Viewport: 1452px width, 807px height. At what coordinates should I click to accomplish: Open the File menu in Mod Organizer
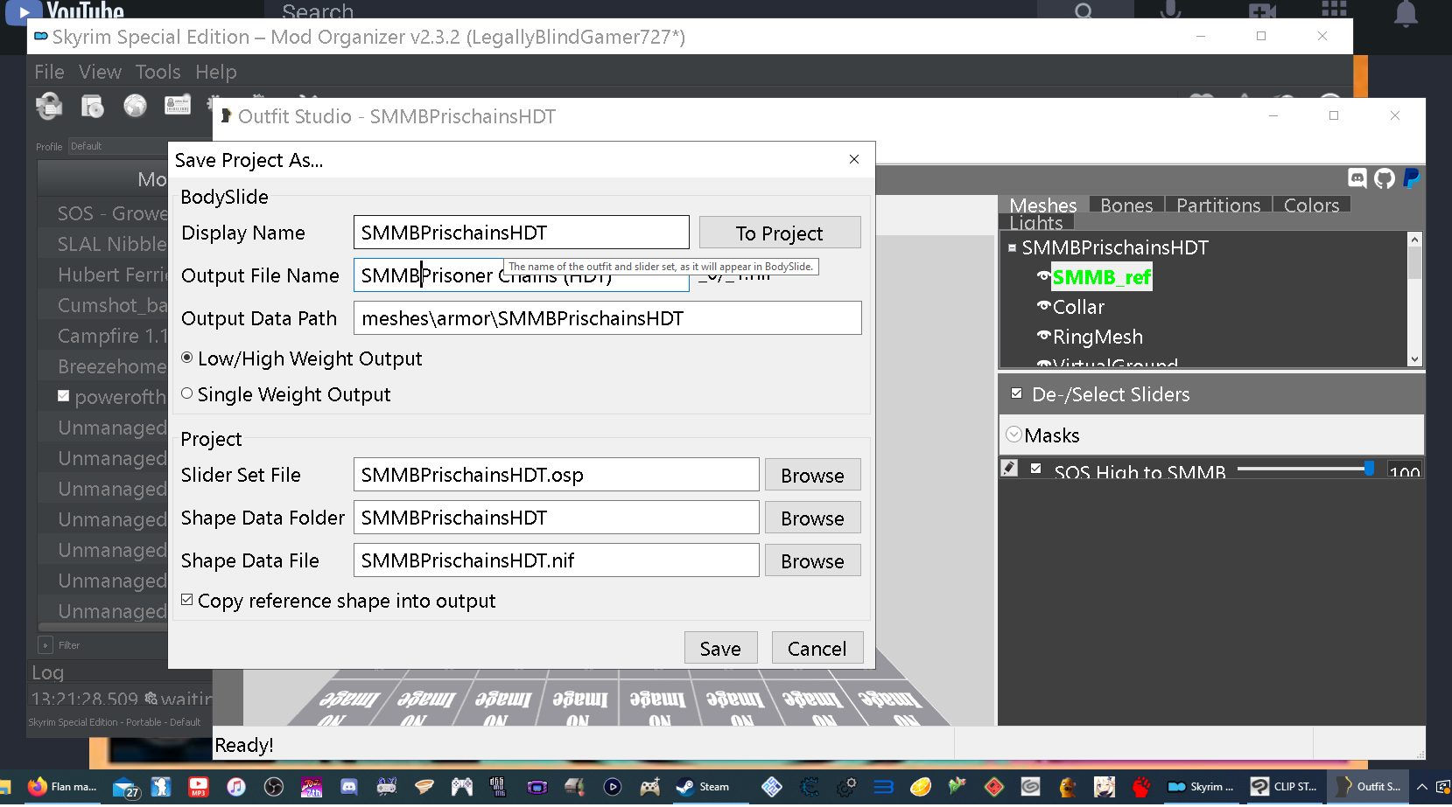(49, 72)
